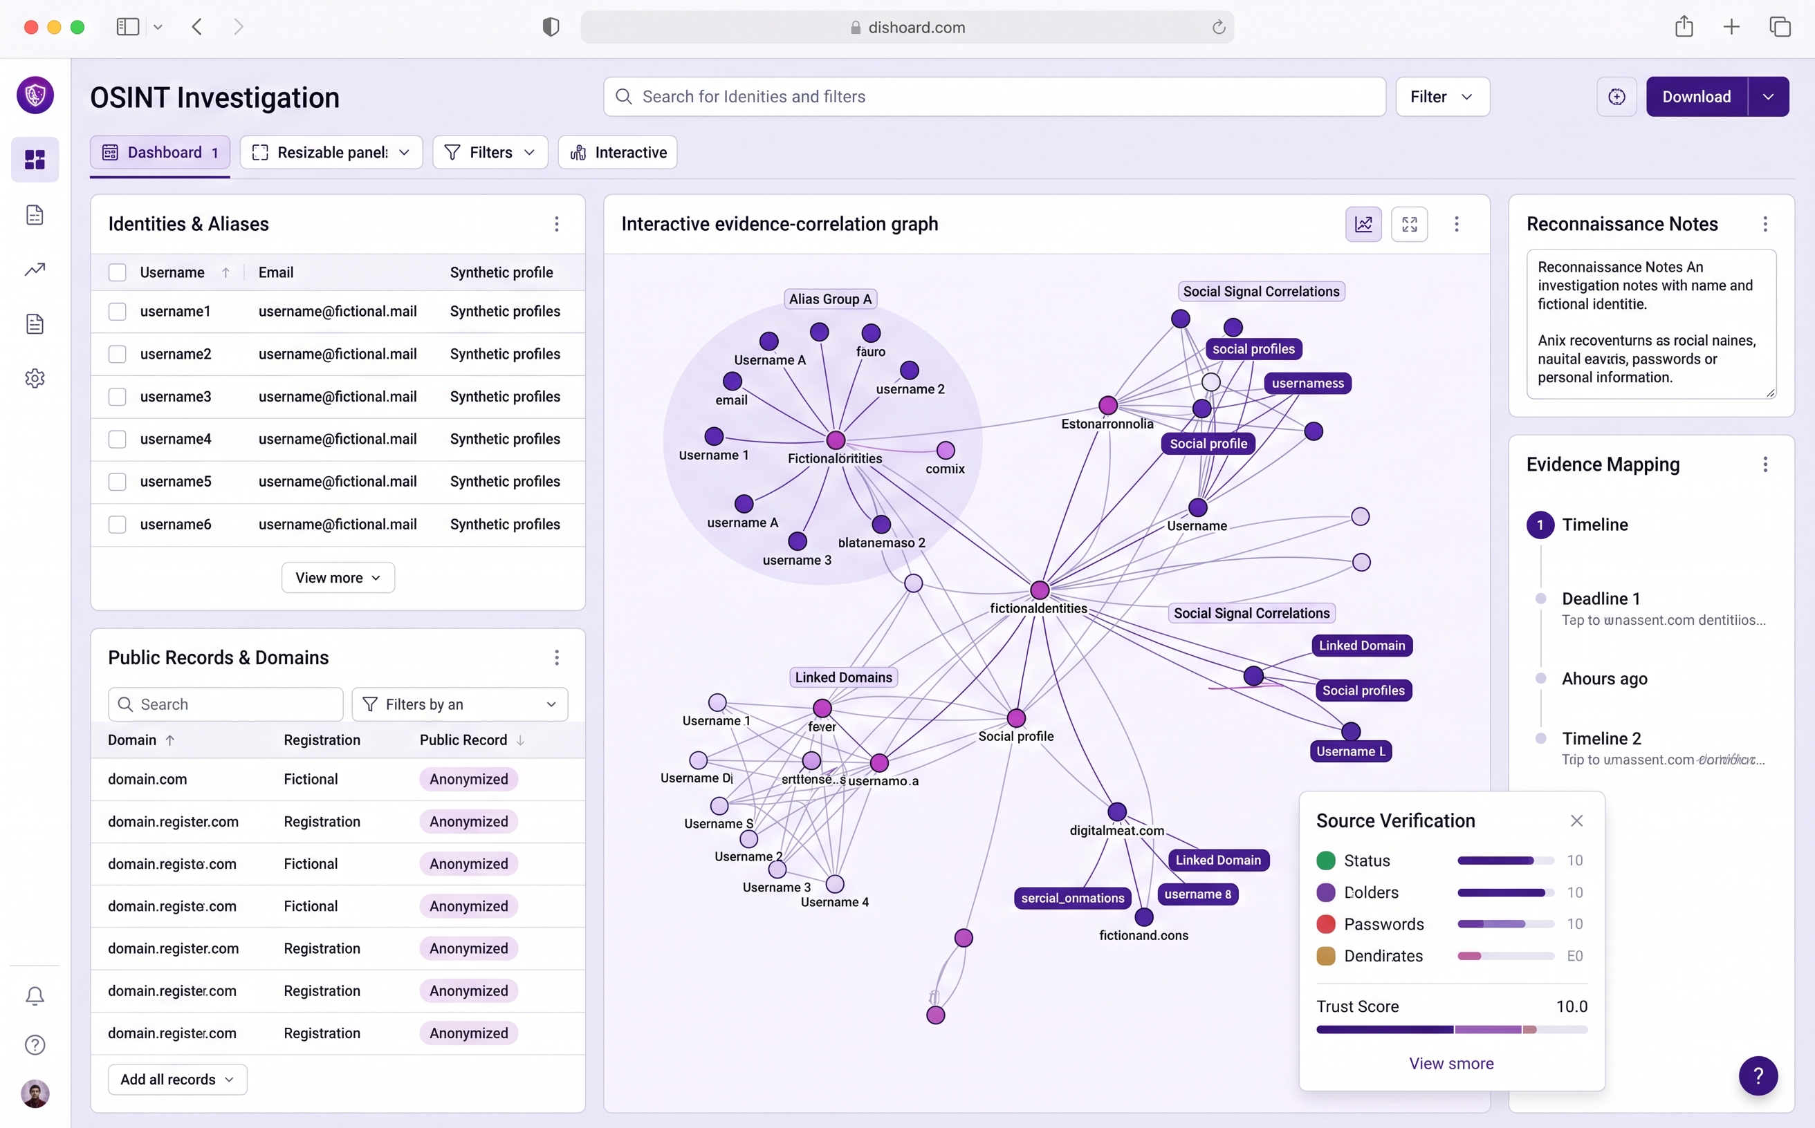Open the correlation graph options menu
Viewport: 1815px width, 1128px height.
click(x=1456, y=224)
